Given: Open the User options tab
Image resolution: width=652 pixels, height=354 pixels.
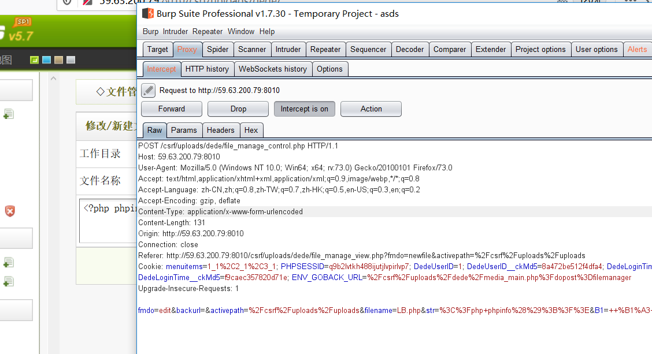Looking at the screenshot, I should point(597,50).
